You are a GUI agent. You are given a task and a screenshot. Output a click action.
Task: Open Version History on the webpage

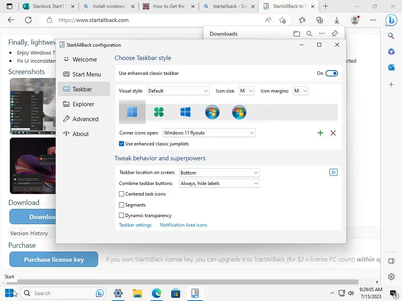[x=29, y=233]
